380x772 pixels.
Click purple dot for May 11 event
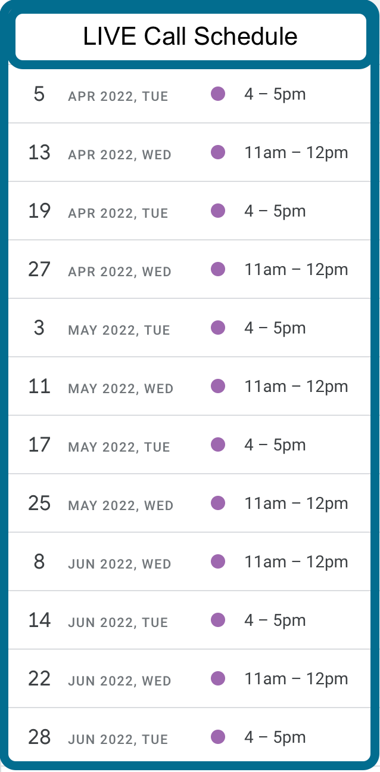point(218,386)
